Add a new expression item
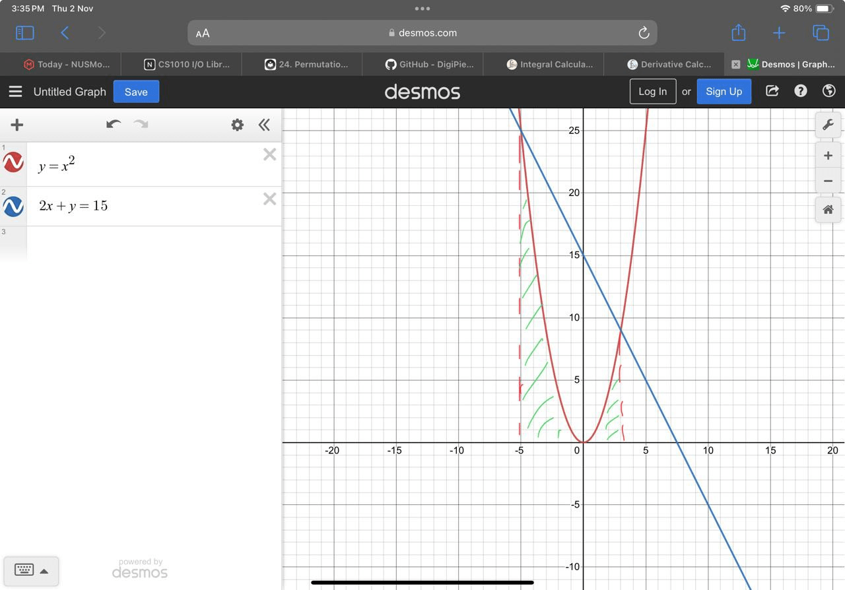Image resolution: width=845 pixels, height=590 pixels. pyautogui.click(x=17, y=125)
